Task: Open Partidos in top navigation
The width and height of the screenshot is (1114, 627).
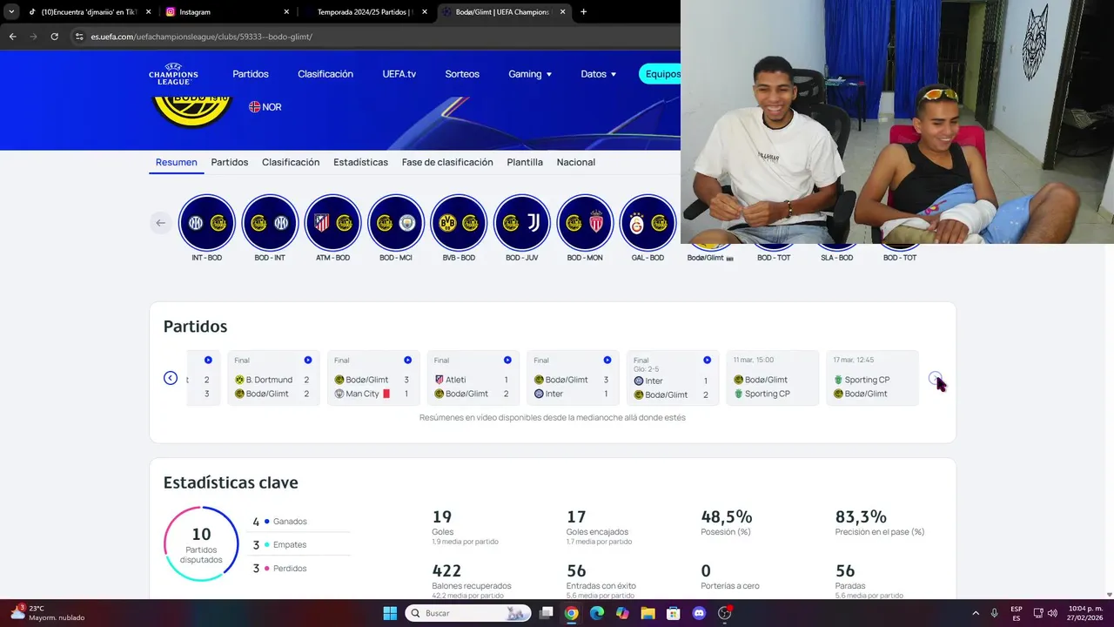Action: [251, 74]
